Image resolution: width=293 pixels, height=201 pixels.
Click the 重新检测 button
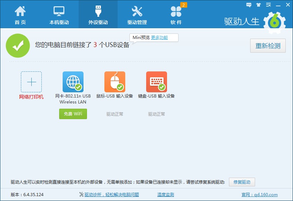pyautogui.click(x=268, y=46)
